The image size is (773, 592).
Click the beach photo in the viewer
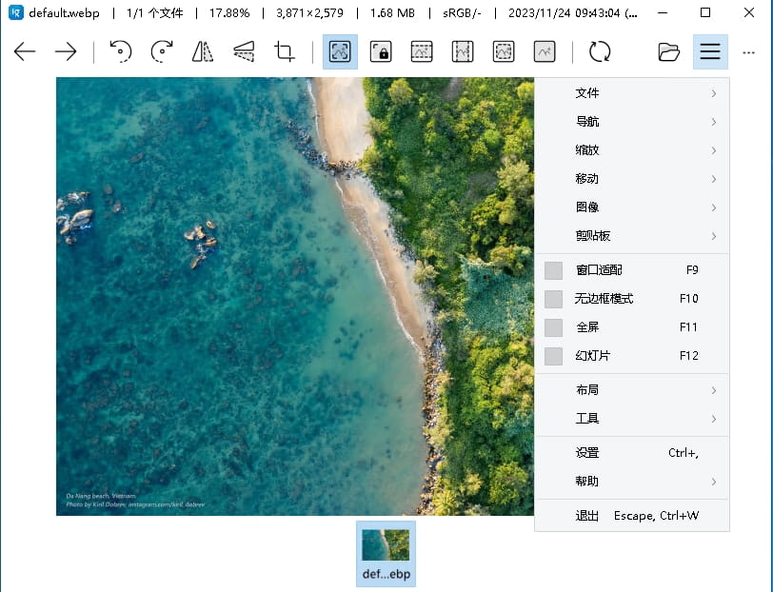(295, 296)
